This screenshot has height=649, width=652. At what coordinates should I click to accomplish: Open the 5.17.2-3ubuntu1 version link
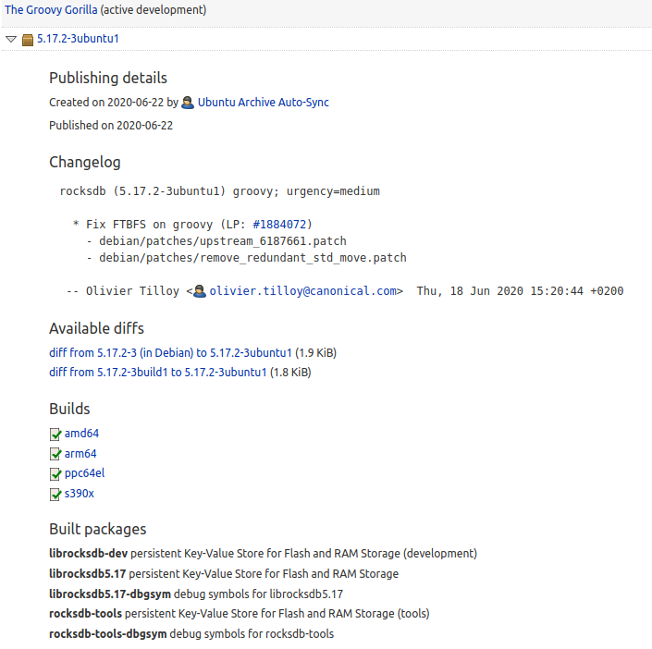click(78, 39)
